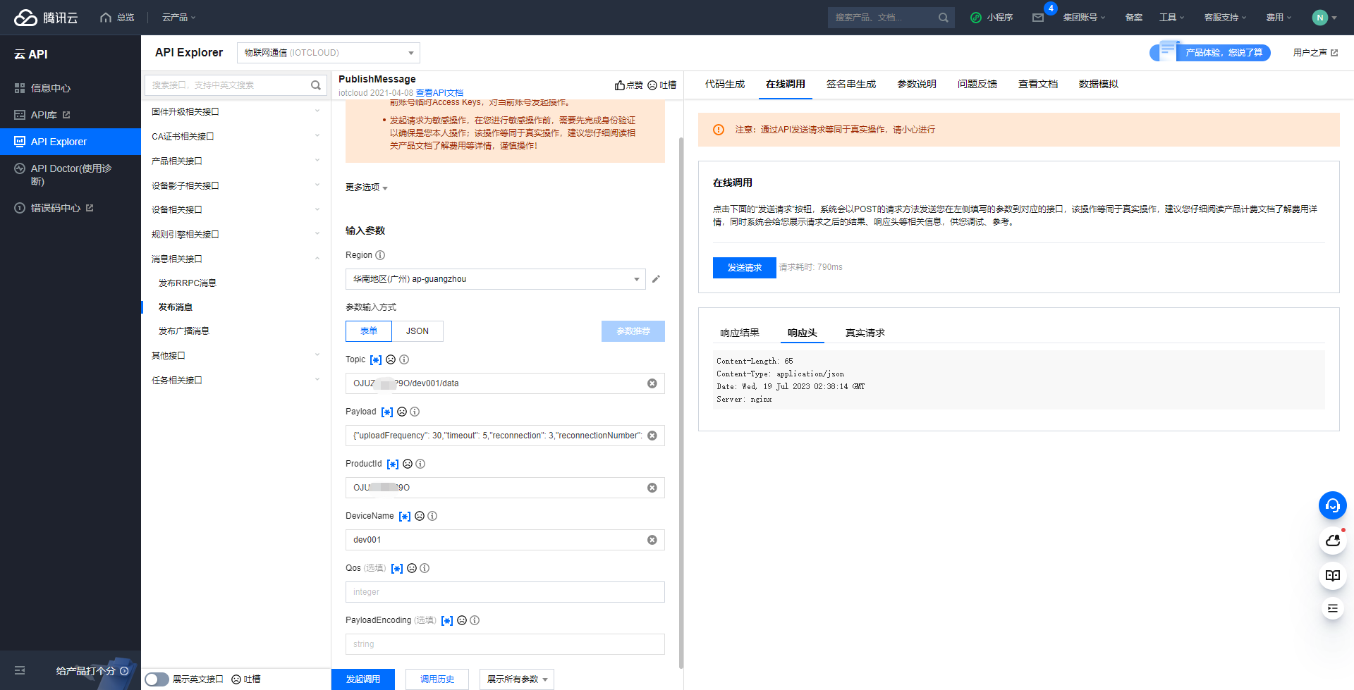Open 调用历史 call history

pyautogui.click(x=437, y=679)
